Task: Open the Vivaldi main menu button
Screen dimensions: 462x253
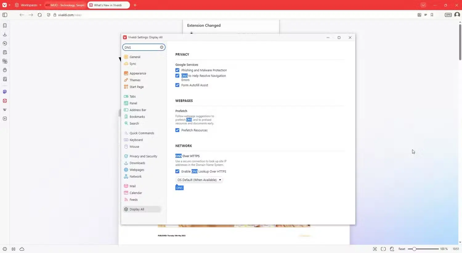Action: pos(5,5)
